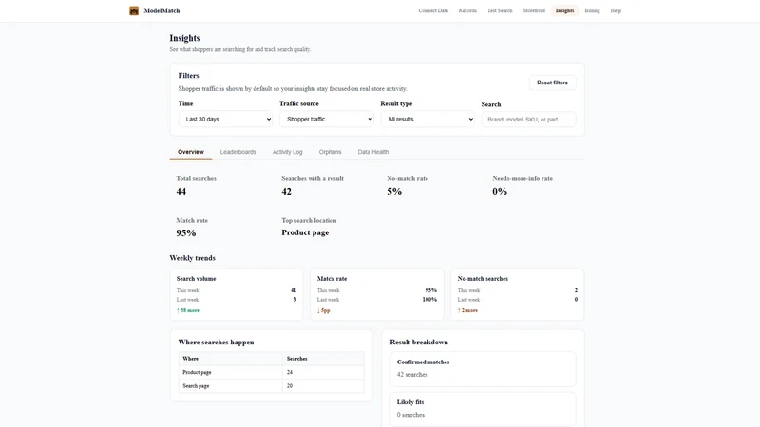This screenshot has width=760, height=427.
Task: Open the Likely fits card
Action: [483, 409]
